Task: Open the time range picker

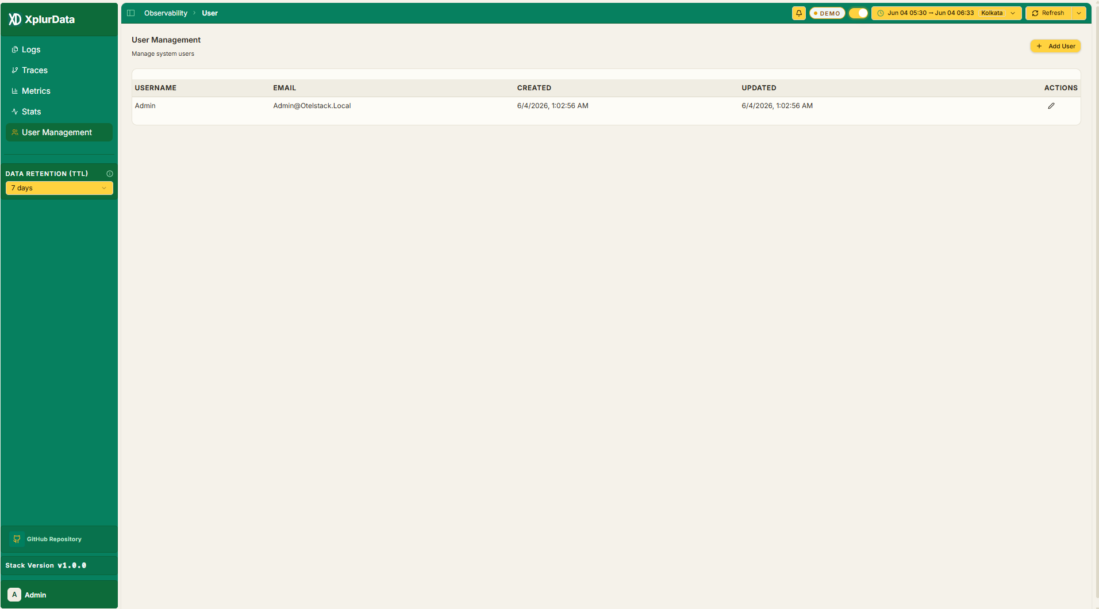Action: pyautogui.click(x=946, y=13)
